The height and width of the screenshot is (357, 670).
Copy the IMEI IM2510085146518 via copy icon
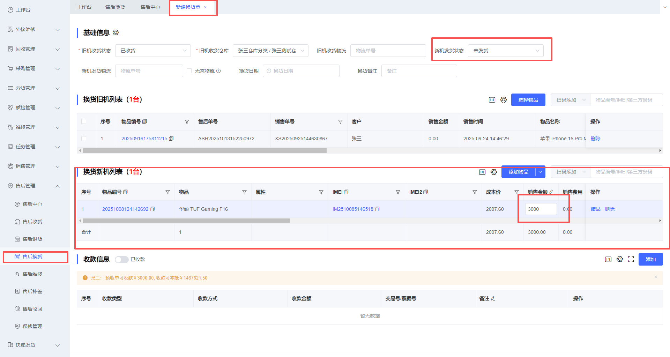click(x=377, y=209)
